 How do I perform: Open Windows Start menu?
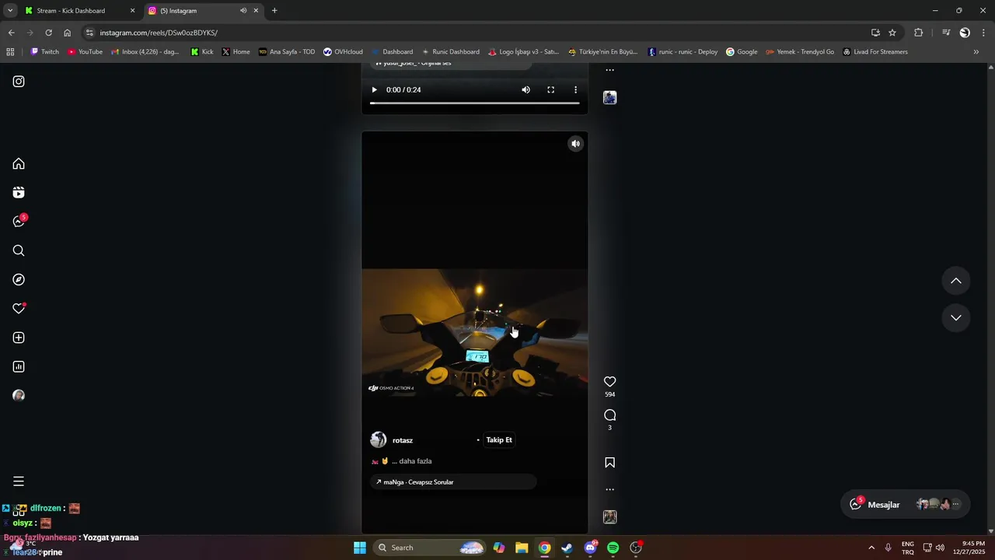click(360, 548)
